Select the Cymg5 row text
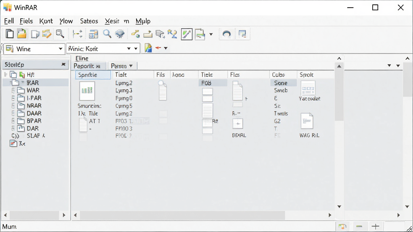 click(124, 106)
